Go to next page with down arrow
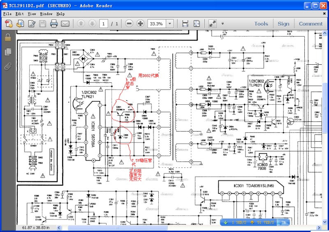The width and height of the screenshot is (329, 232). pyautogui.click(x=92, y=23)
